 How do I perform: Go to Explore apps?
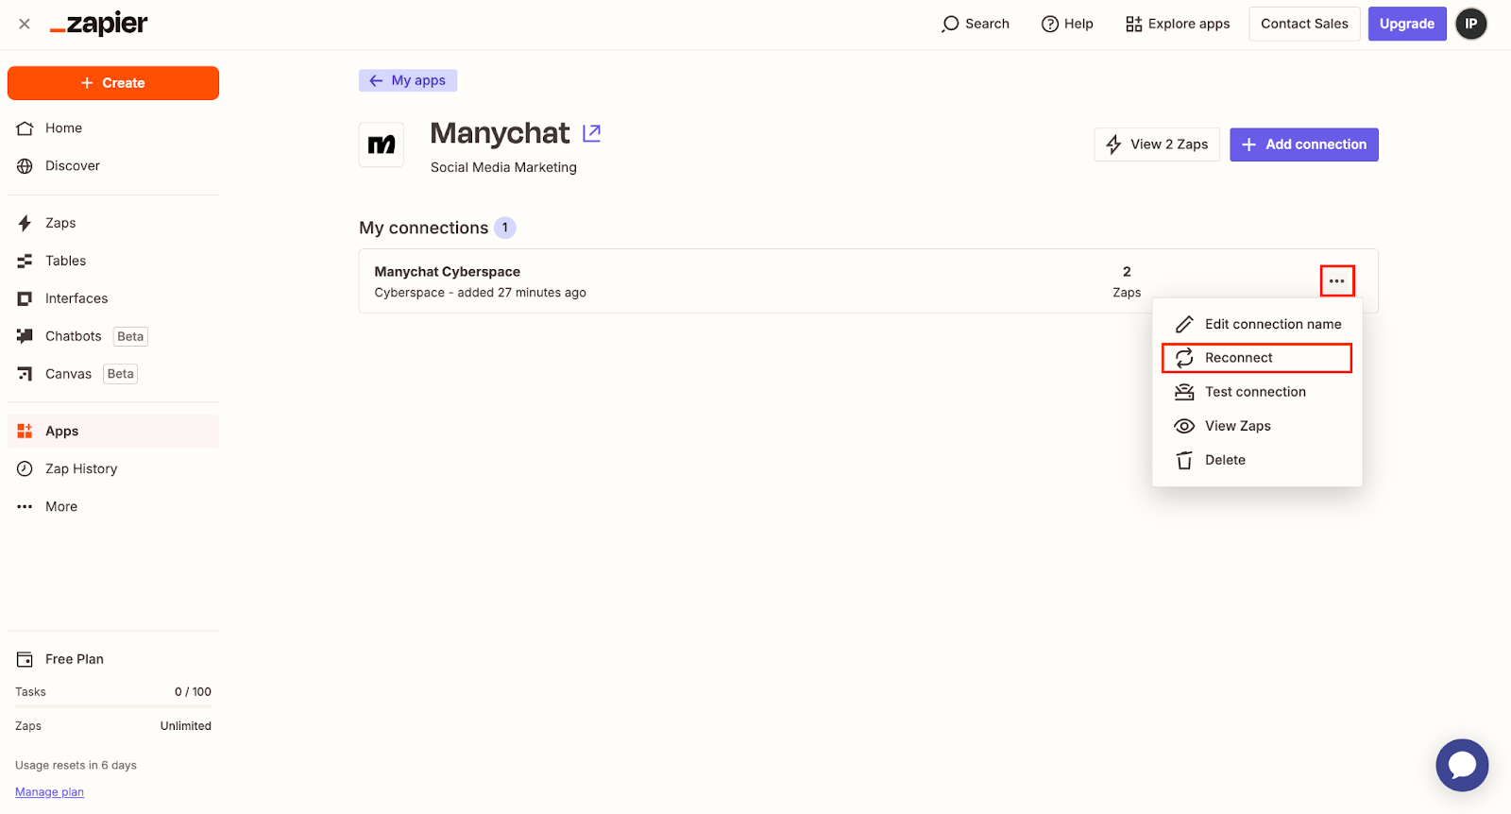[1178, 24]
